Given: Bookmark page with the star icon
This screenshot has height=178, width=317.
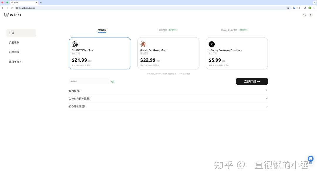Looking at the screenshot, I should [288, 8].
